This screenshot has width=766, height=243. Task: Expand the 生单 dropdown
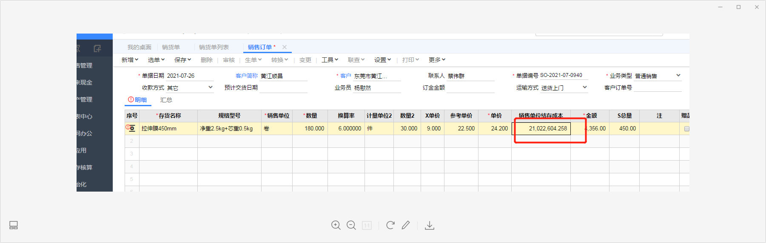coord(253,60)
